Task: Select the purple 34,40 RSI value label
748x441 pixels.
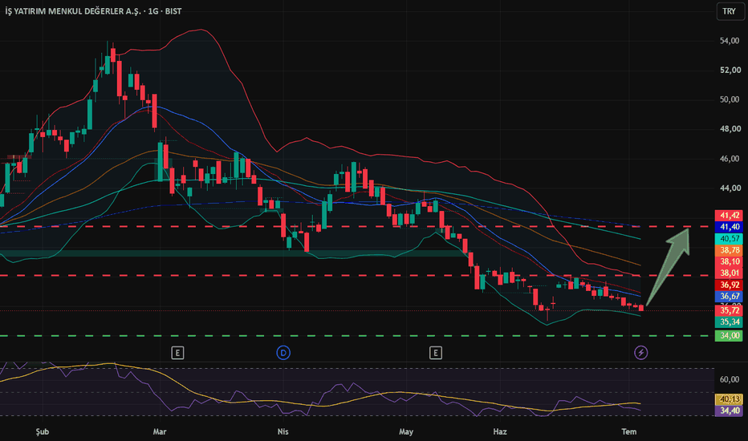Action: point(729,411)
